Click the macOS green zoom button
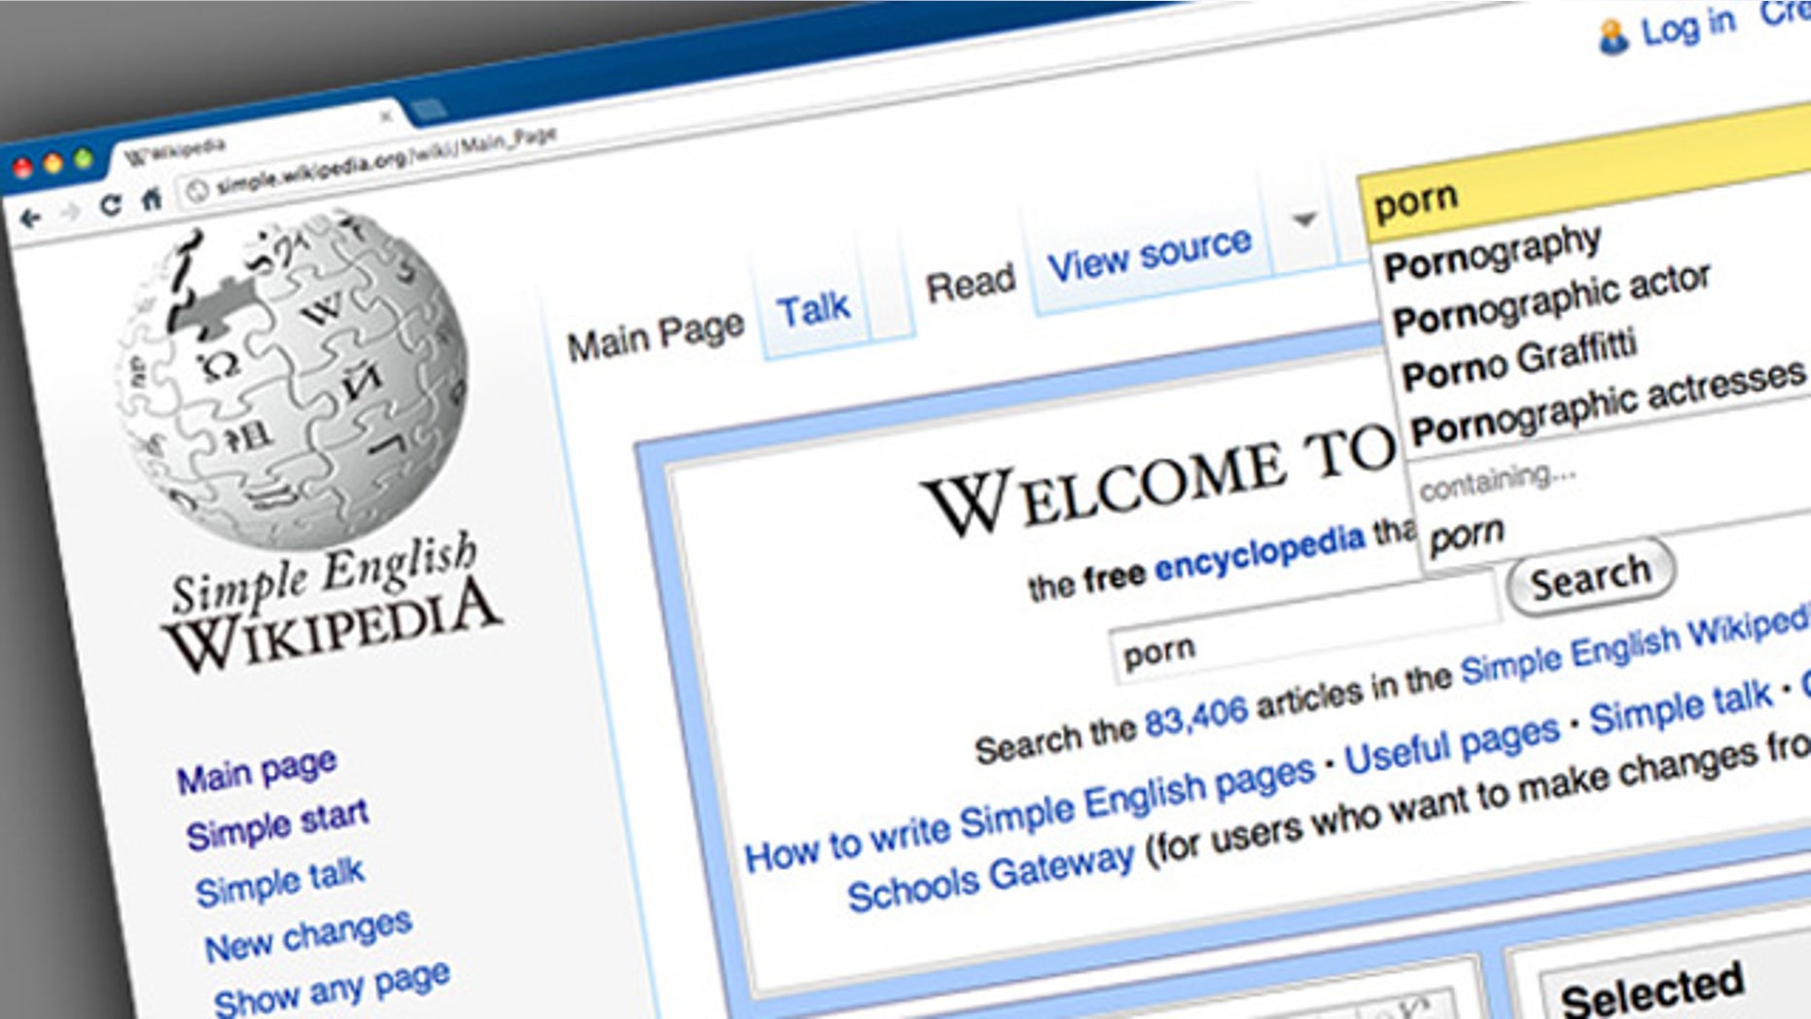Viewport: 1811px width, 1019px height. (85, 158)
